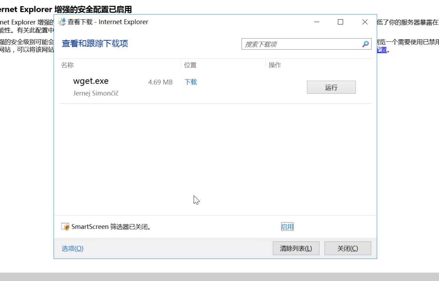Click the search magnifier icon in downloads
439x281 pixels.
(x=366, y=44)
